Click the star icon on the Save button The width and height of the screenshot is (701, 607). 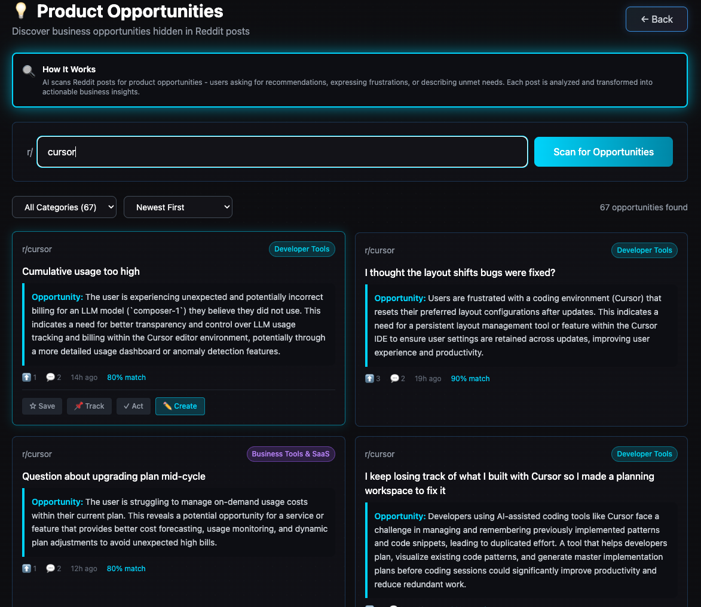click(x=34, y=406)
